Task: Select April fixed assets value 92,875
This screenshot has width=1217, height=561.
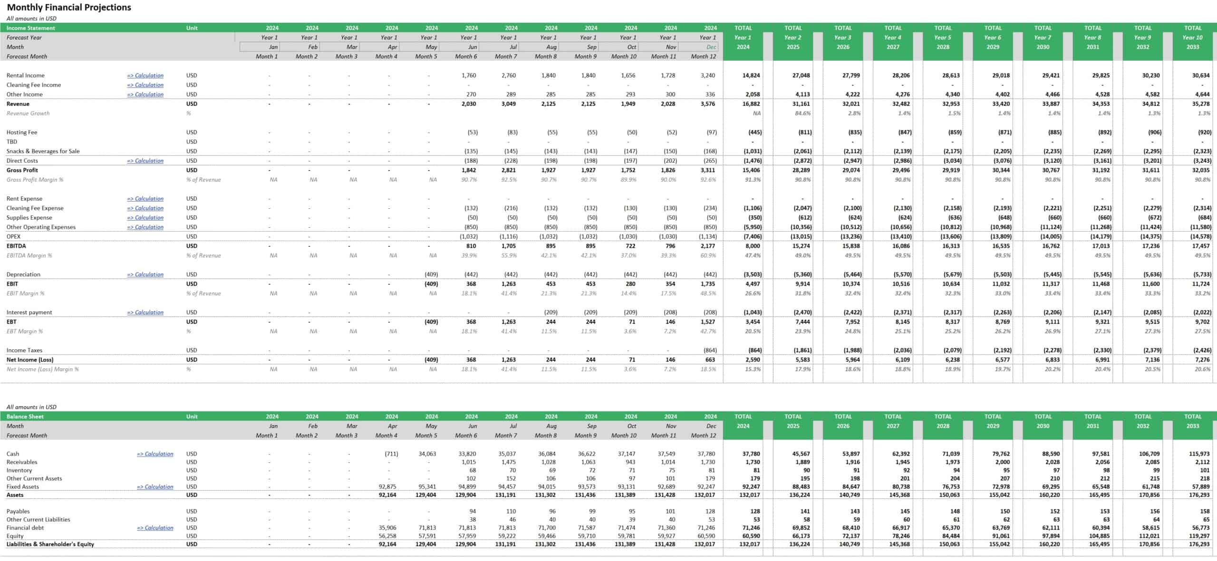Action: [388, 487]
